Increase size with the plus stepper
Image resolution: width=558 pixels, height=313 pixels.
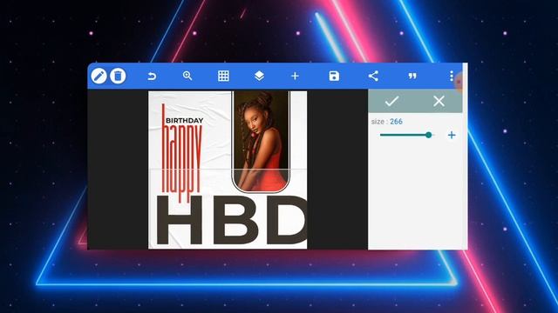pyautogui.click(x=452, y=136)
